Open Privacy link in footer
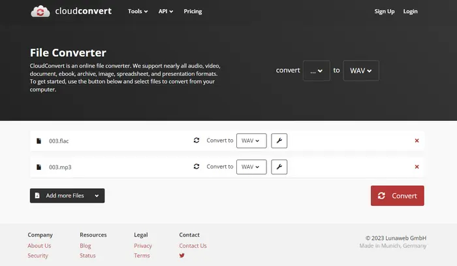The height and width of the screenshot is (266, 457). 143,246
